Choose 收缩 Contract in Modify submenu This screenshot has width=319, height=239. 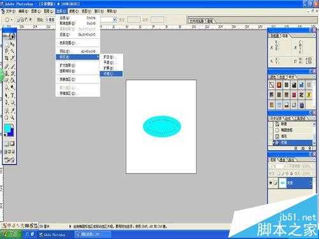click(111, 74)
